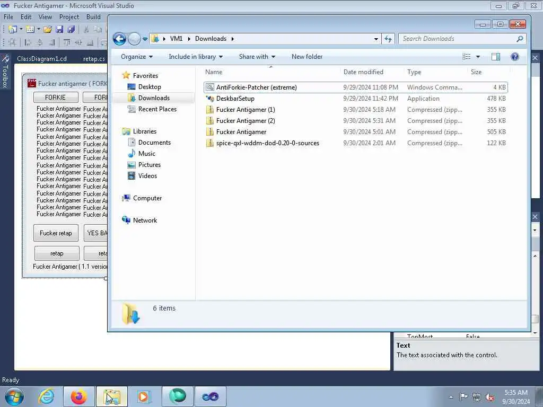Click the Copy icon in Visual Studio toolbar
543x407 pixels.
(x=98, y=30)
